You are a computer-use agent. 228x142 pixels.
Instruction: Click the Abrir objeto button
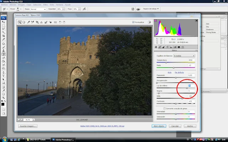point(159,126)
